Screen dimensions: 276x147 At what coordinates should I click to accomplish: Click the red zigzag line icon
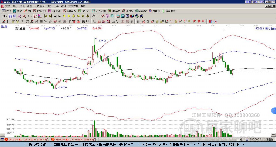pos(103,16)
